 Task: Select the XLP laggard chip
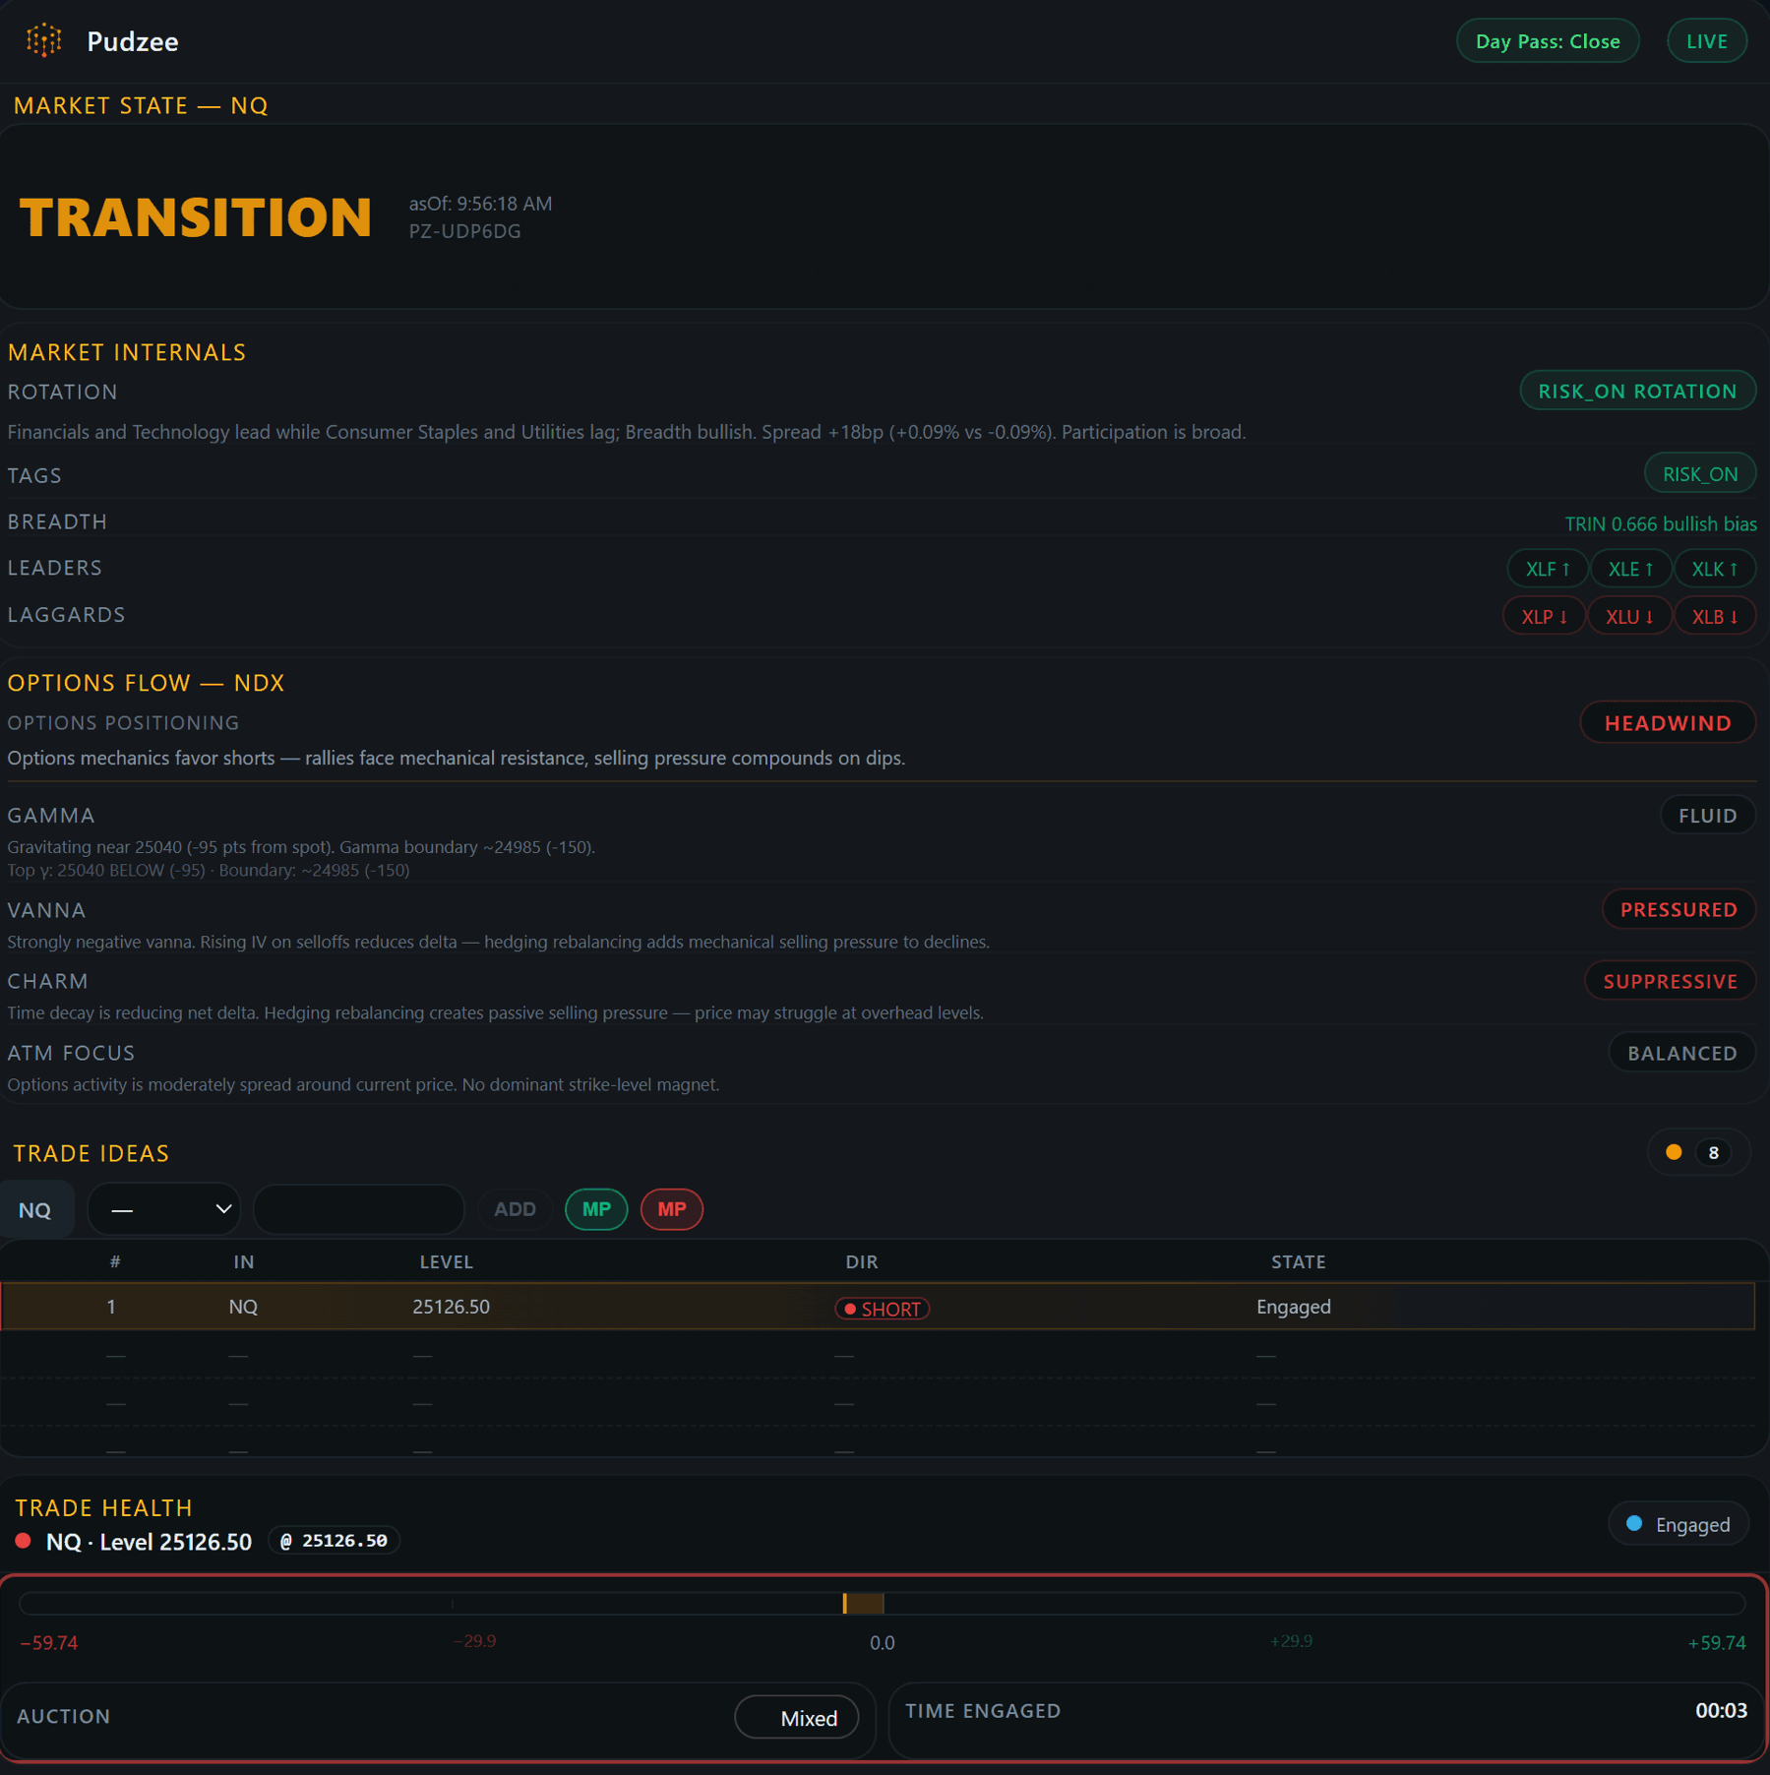[x=1544, y=615]
